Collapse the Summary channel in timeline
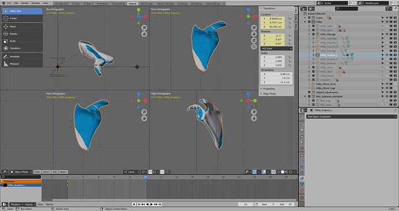399x211 pixels. (2, 182)
